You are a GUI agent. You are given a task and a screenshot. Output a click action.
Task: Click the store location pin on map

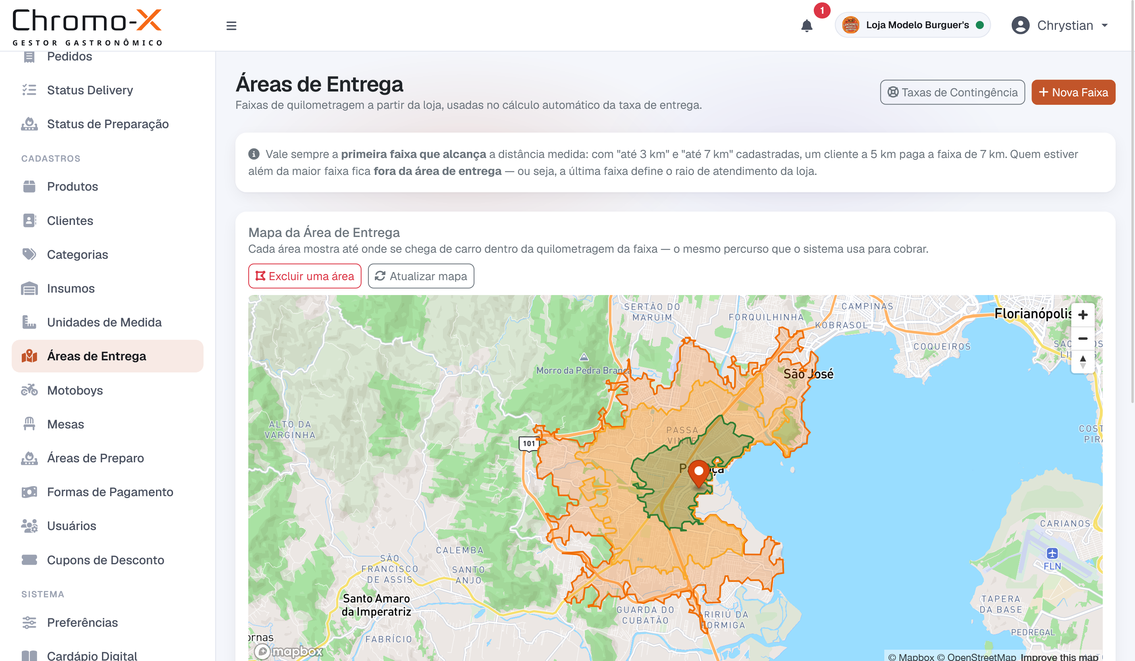pos(698,473)
